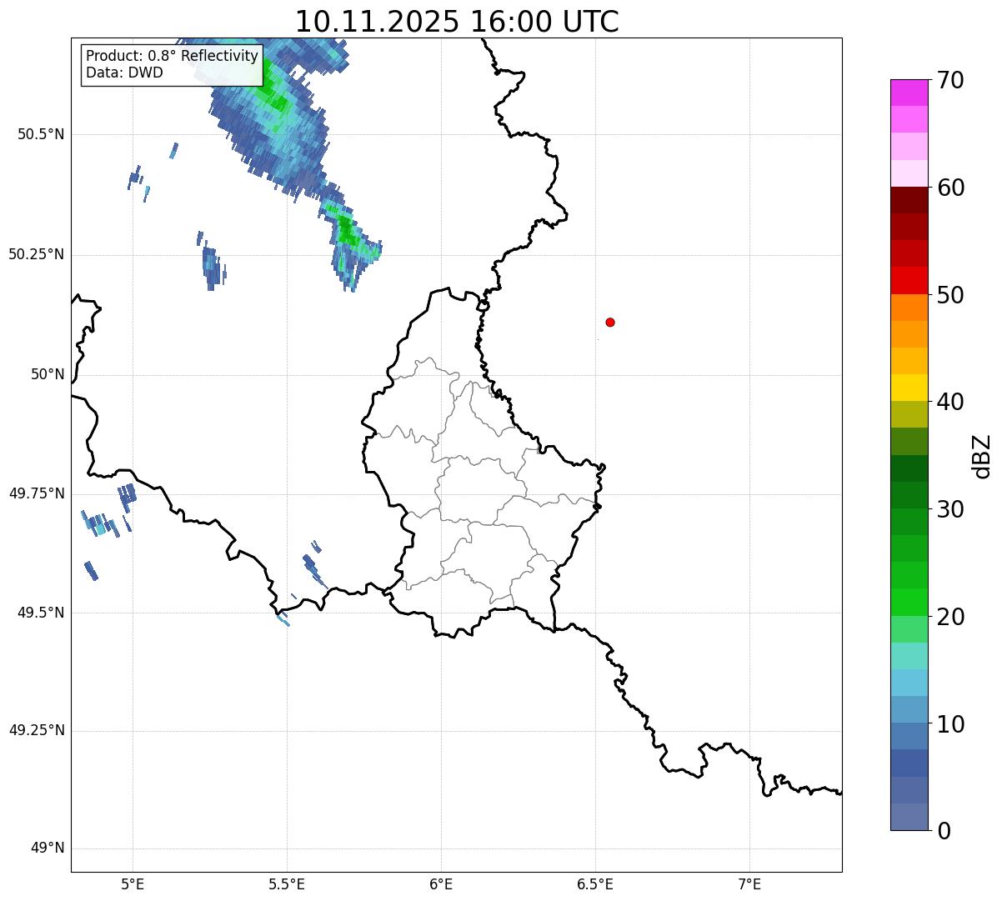Click the longitude label '7°E'
This screenshot has height=901, width=1002.
point(749,883)
